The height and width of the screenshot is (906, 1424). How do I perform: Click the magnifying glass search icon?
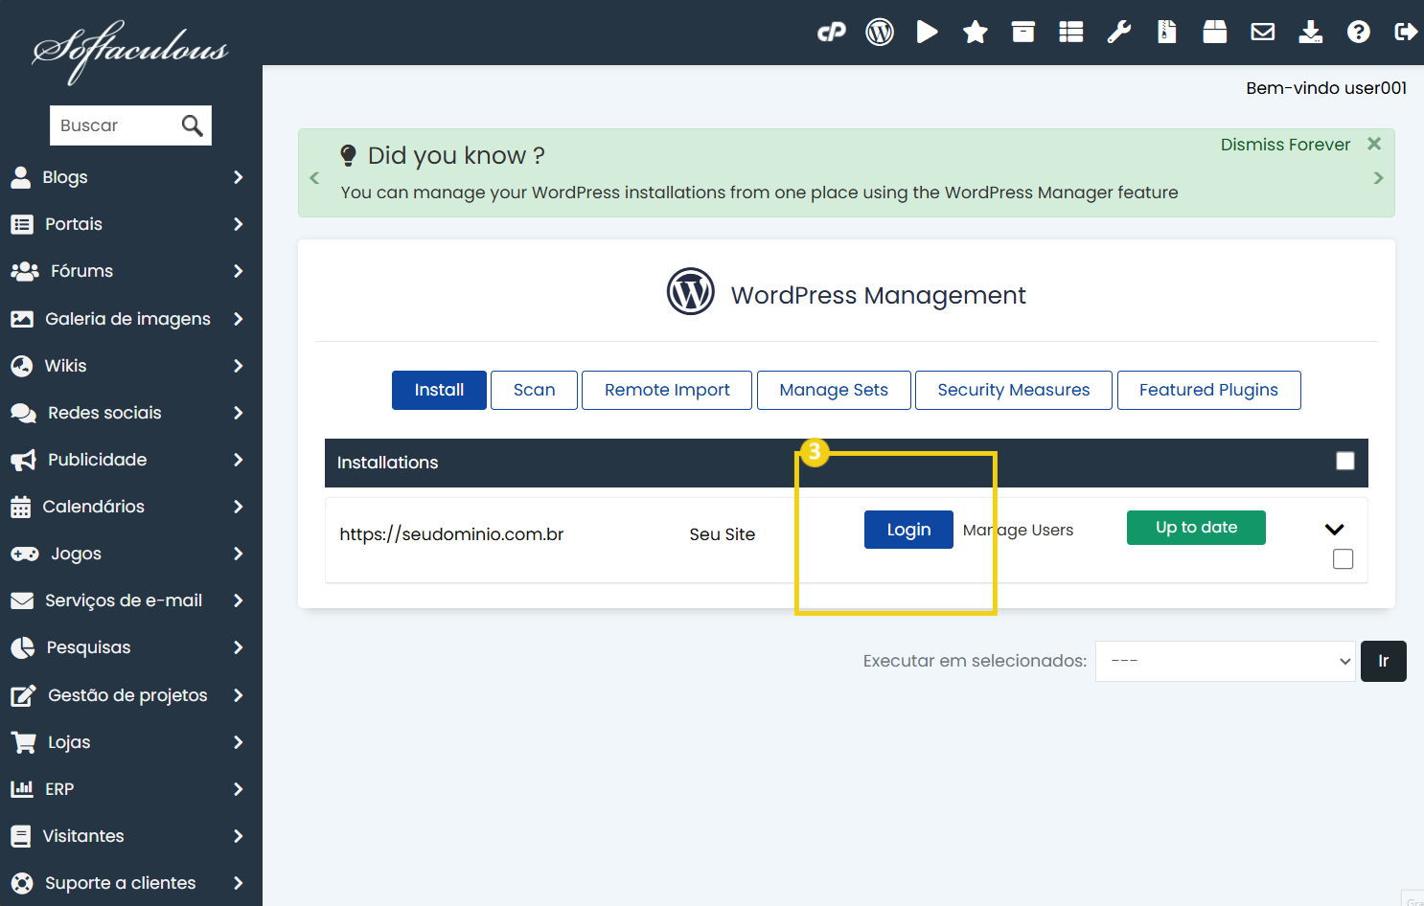pos(193,125)
